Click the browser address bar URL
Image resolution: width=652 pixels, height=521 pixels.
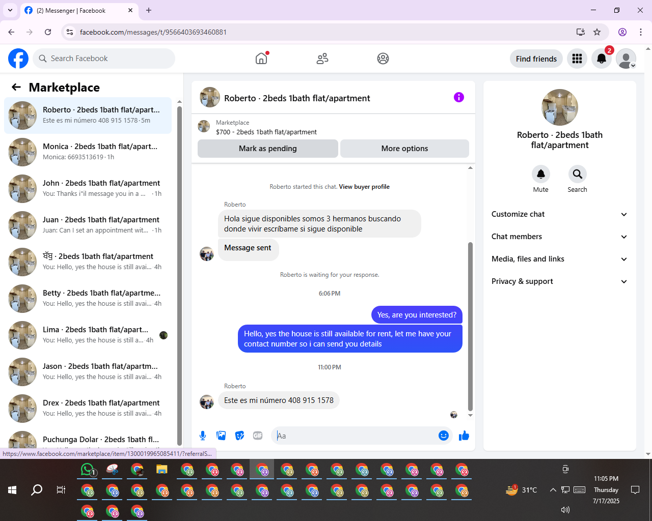pyautogui.click(x=153, y=32)
